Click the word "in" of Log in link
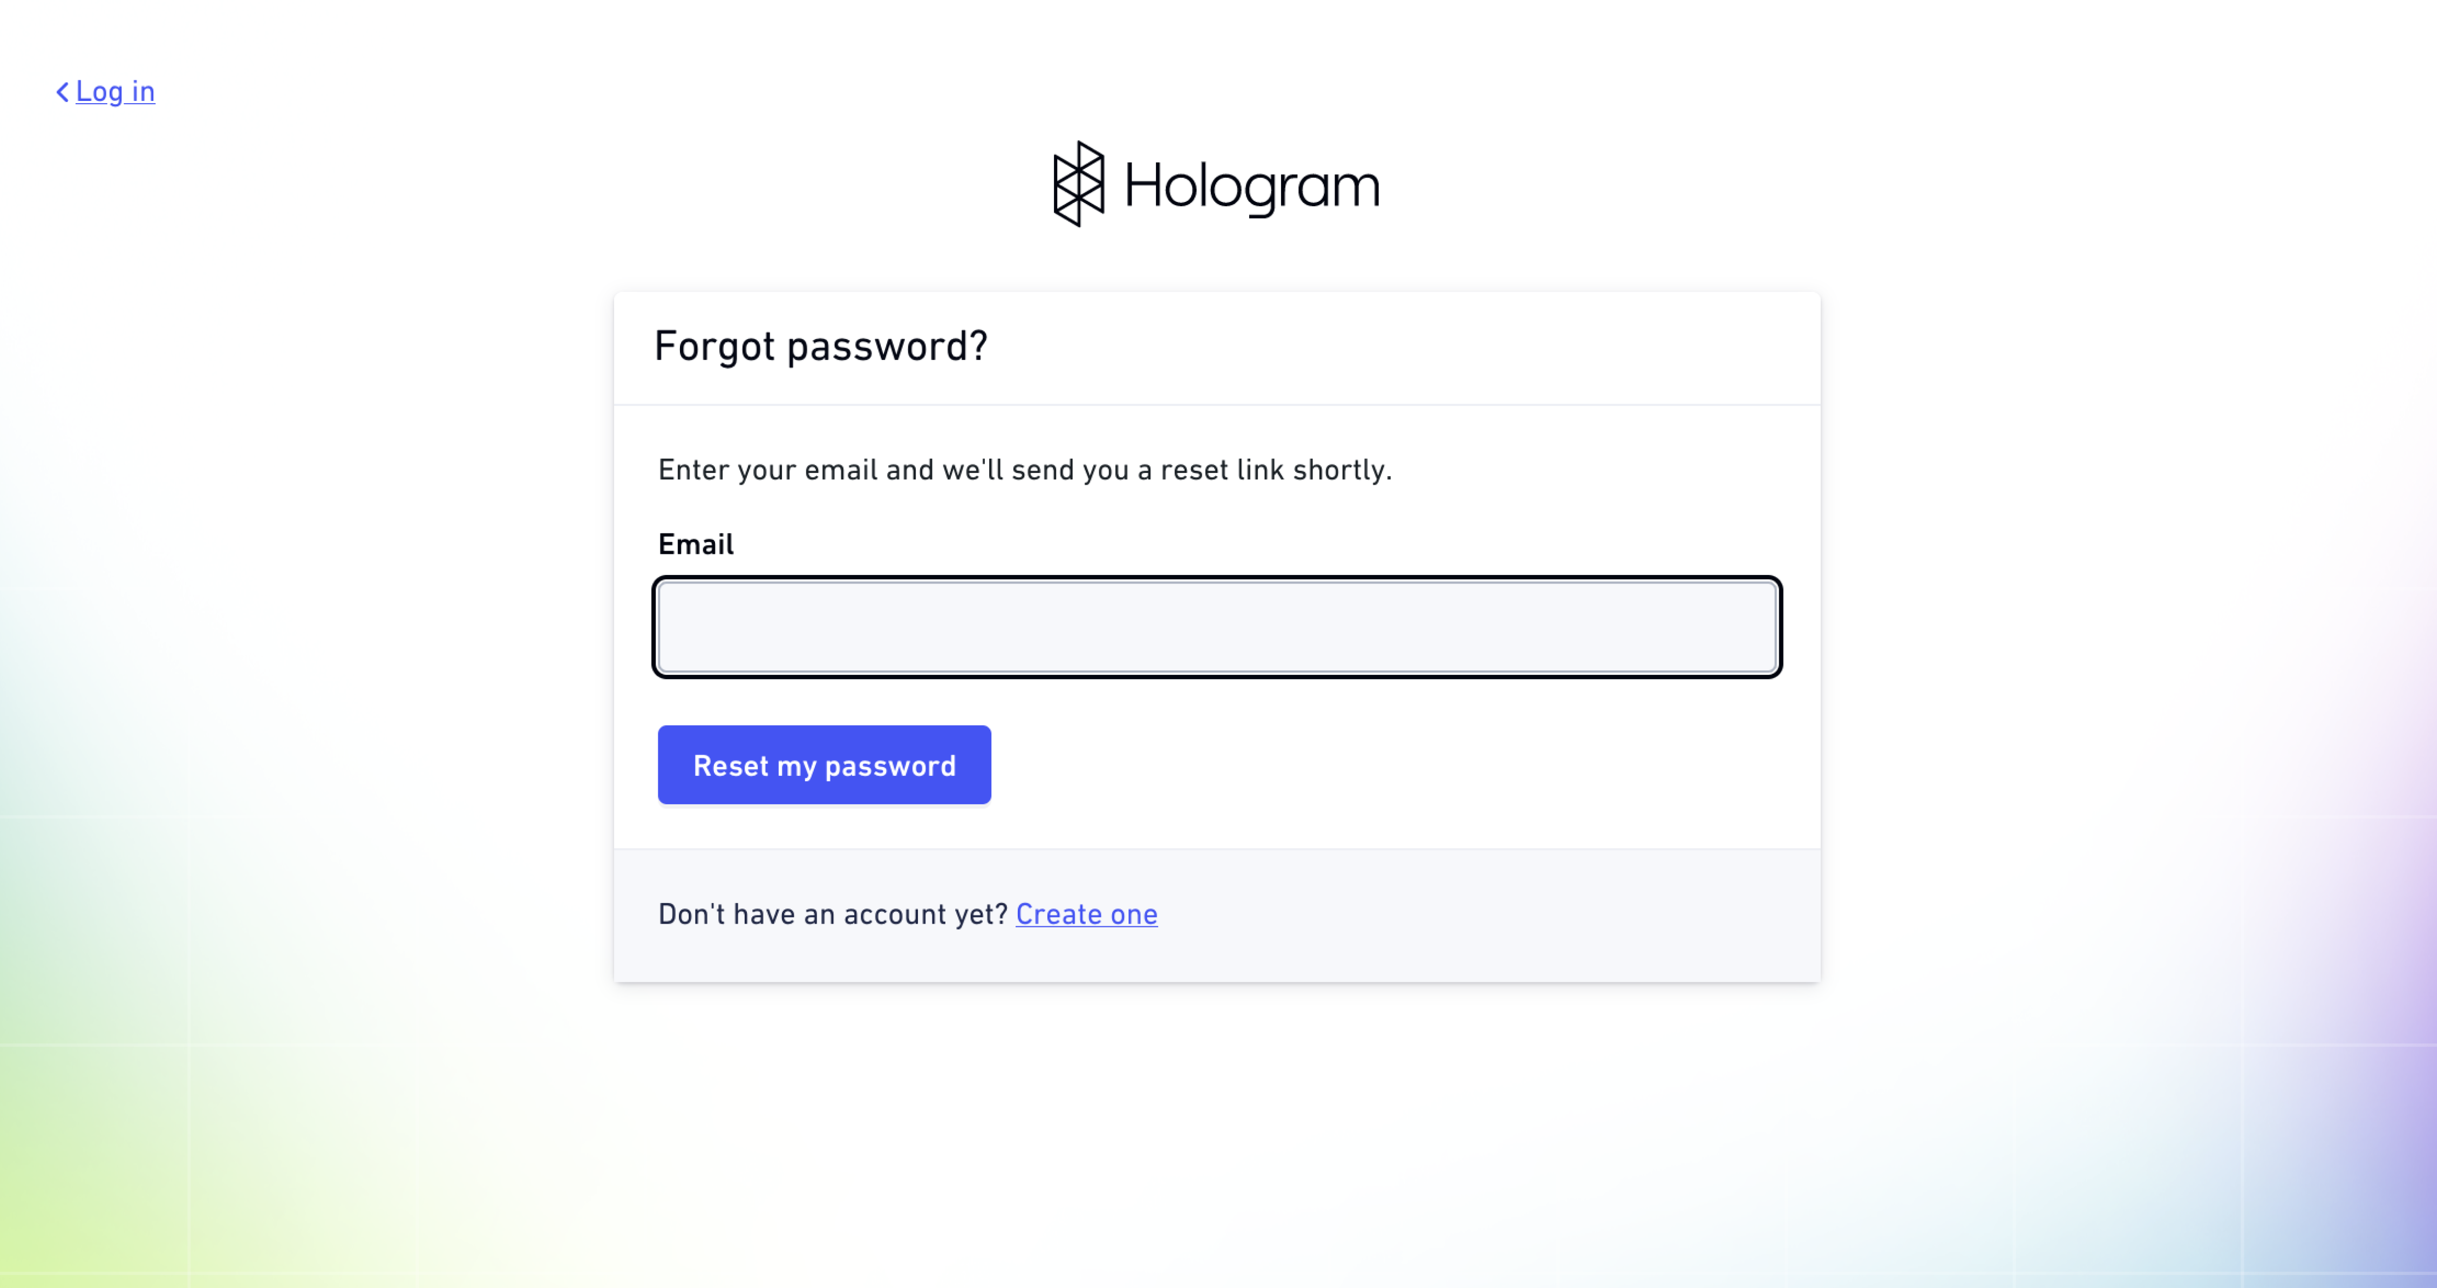Viewport: 2437px width, 1288px height. point(143,92)
